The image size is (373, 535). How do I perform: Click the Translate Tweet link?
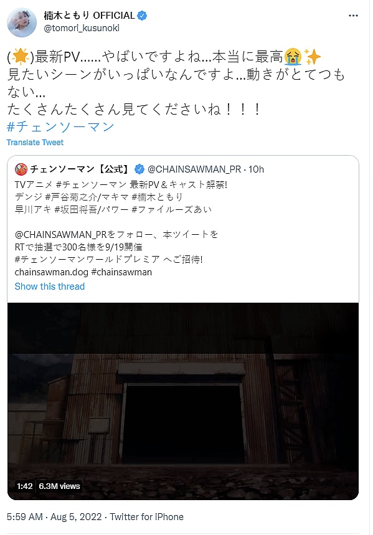click(x=35, y=142)
